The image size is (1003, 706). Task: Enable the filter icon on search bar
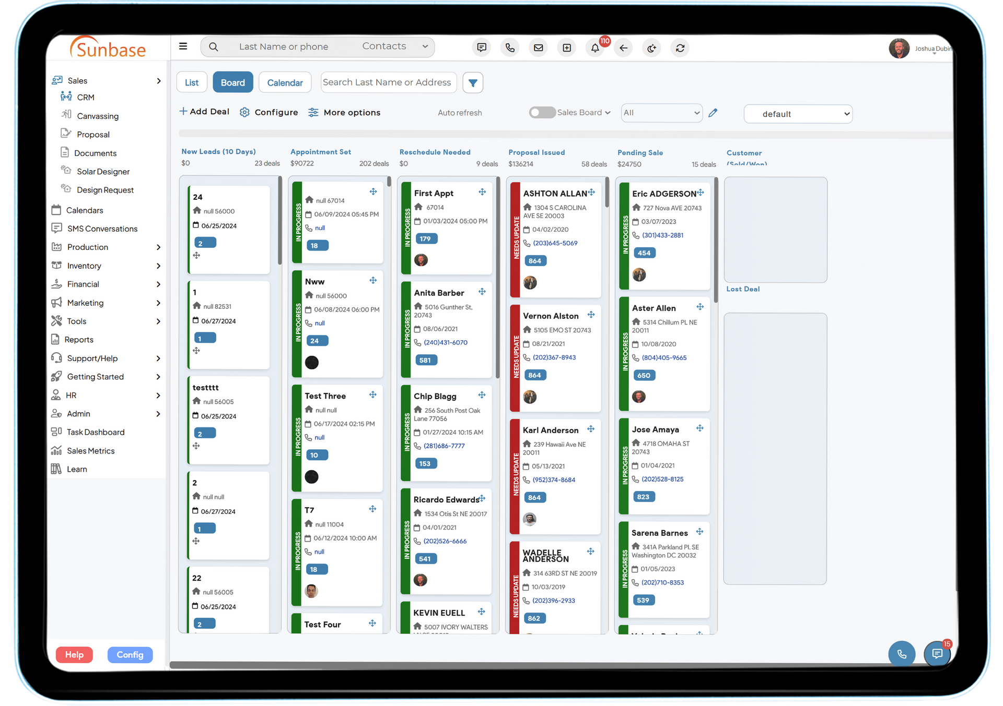473,82
